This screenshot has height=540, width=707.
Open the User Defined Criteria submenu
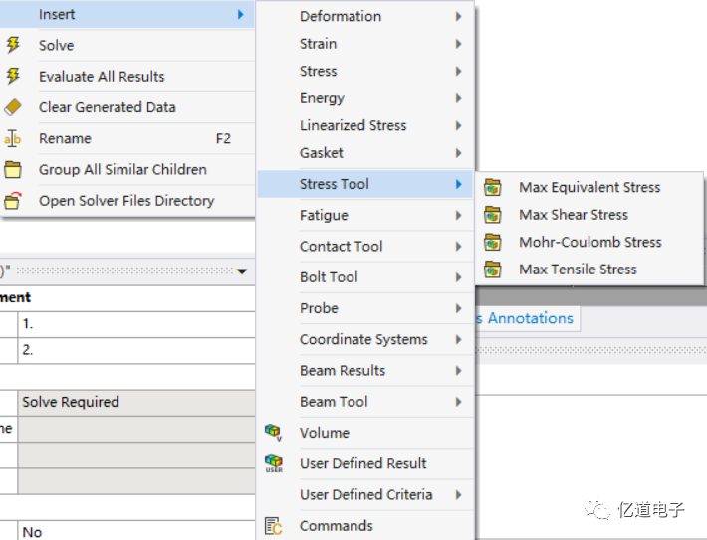click(365, 495)
